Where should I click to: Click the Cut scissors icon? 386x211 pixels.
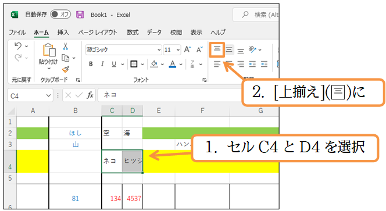[x=65, y=47]
